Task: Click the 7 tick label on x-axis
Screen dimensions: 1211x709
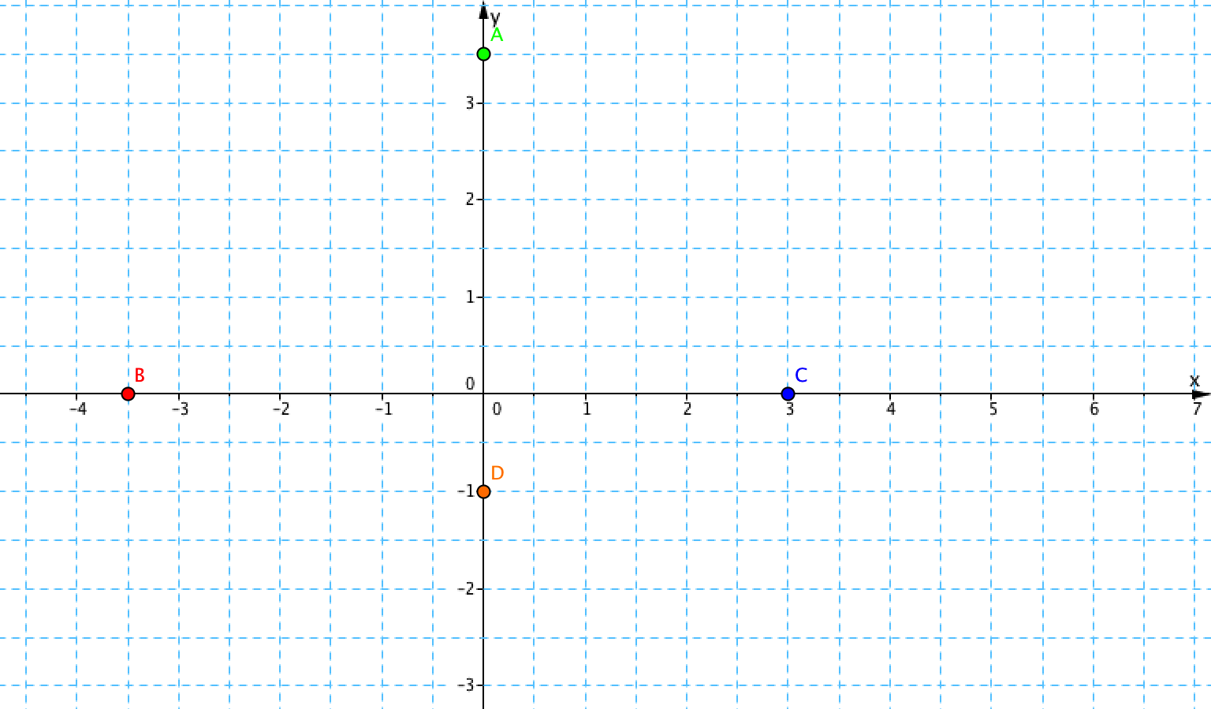Action: click(1196, 409)
